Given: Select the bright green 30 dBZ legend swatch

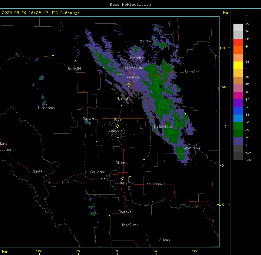Looking at the screenshot, I should coord(238,126).
